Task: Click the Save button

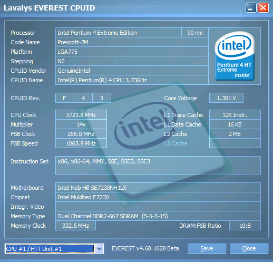Action: 207,248
